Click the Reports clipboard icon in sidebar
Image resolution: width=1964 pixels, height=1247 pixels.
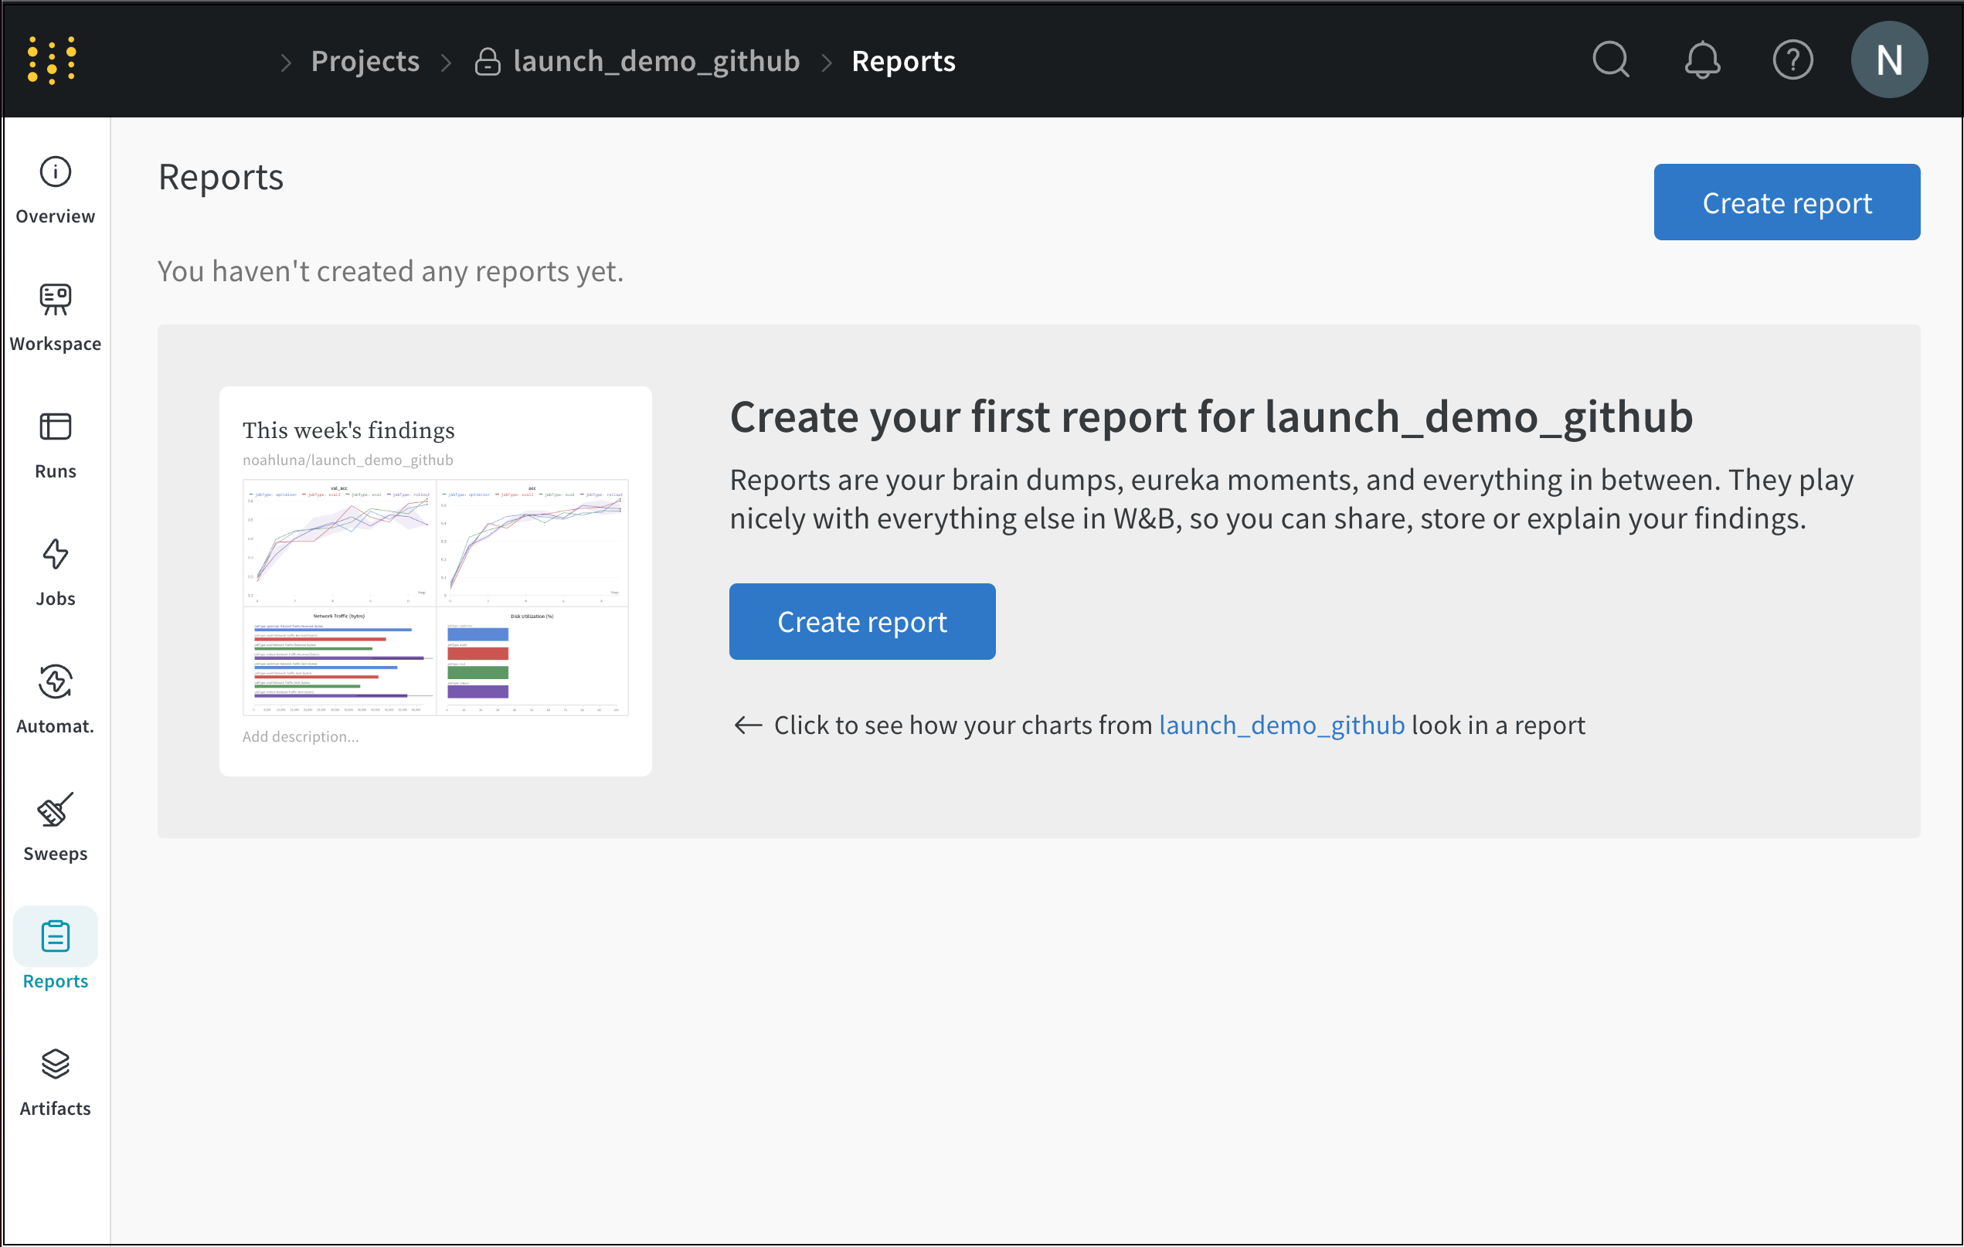tap(55, 936)
